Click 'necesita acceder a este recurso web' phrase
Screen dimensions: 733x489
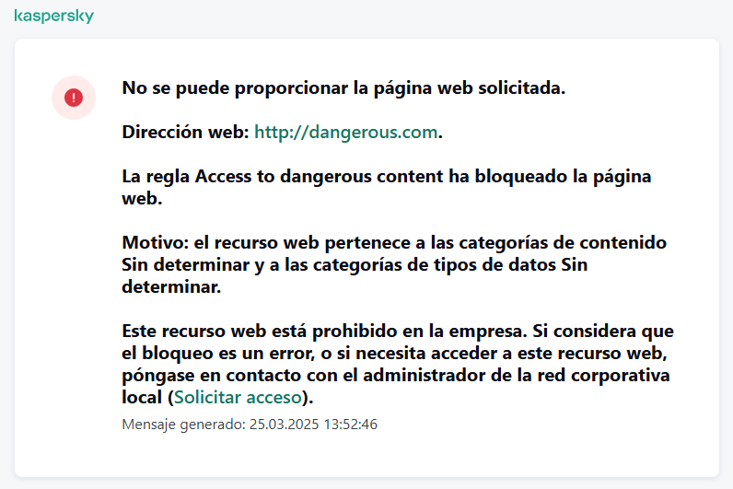click(511, 354)
